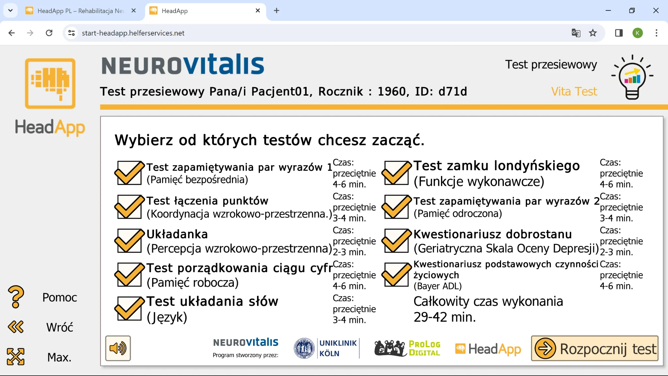Switch to HeadApp PL Rehabilitacja tab
Screen dimensions: 668x376
click(81, 11)
